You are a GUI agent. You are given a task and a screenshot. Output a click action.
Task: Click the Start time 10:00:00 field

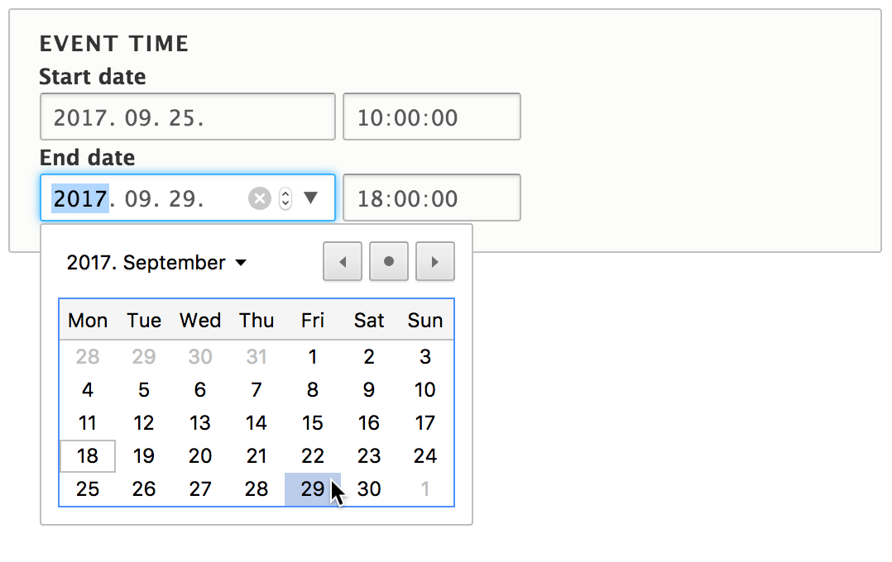(x=431, y=117)
